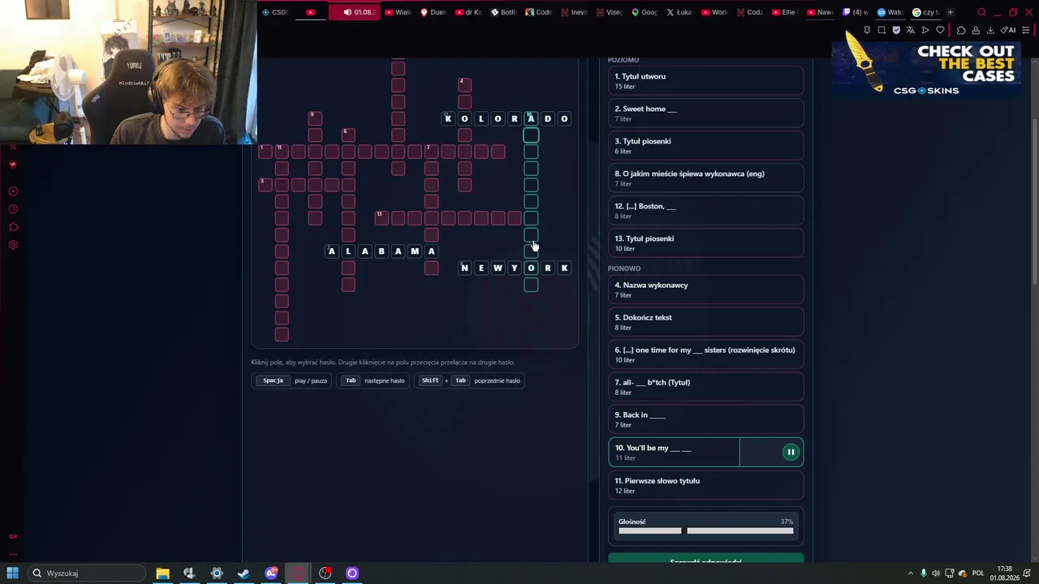The image size is (1039, 584).
Task: Open the system tray volume icon
Action: [x=936, y=573]
